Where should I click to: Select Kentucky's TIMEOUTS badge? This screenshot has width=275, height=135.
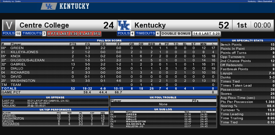click(x=148, y=33)
